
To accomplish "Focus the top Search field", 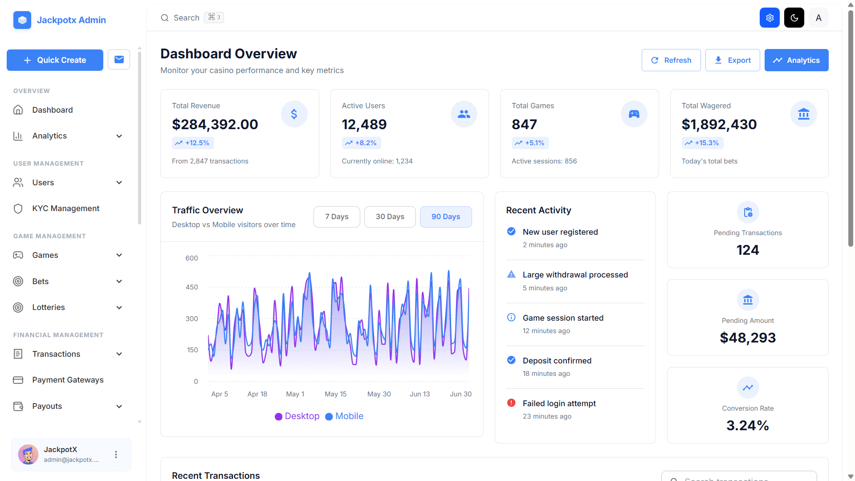I will tap(186, 18).
